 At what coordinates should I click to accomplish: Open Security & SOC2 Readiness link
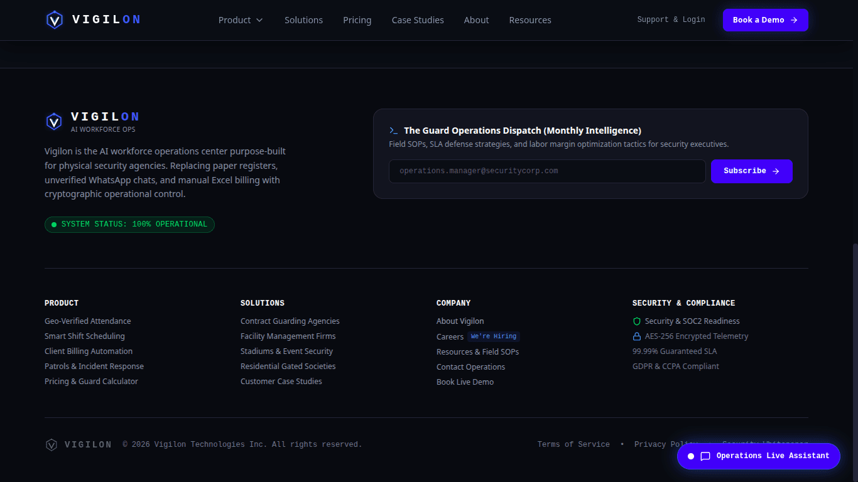(692, 321)
